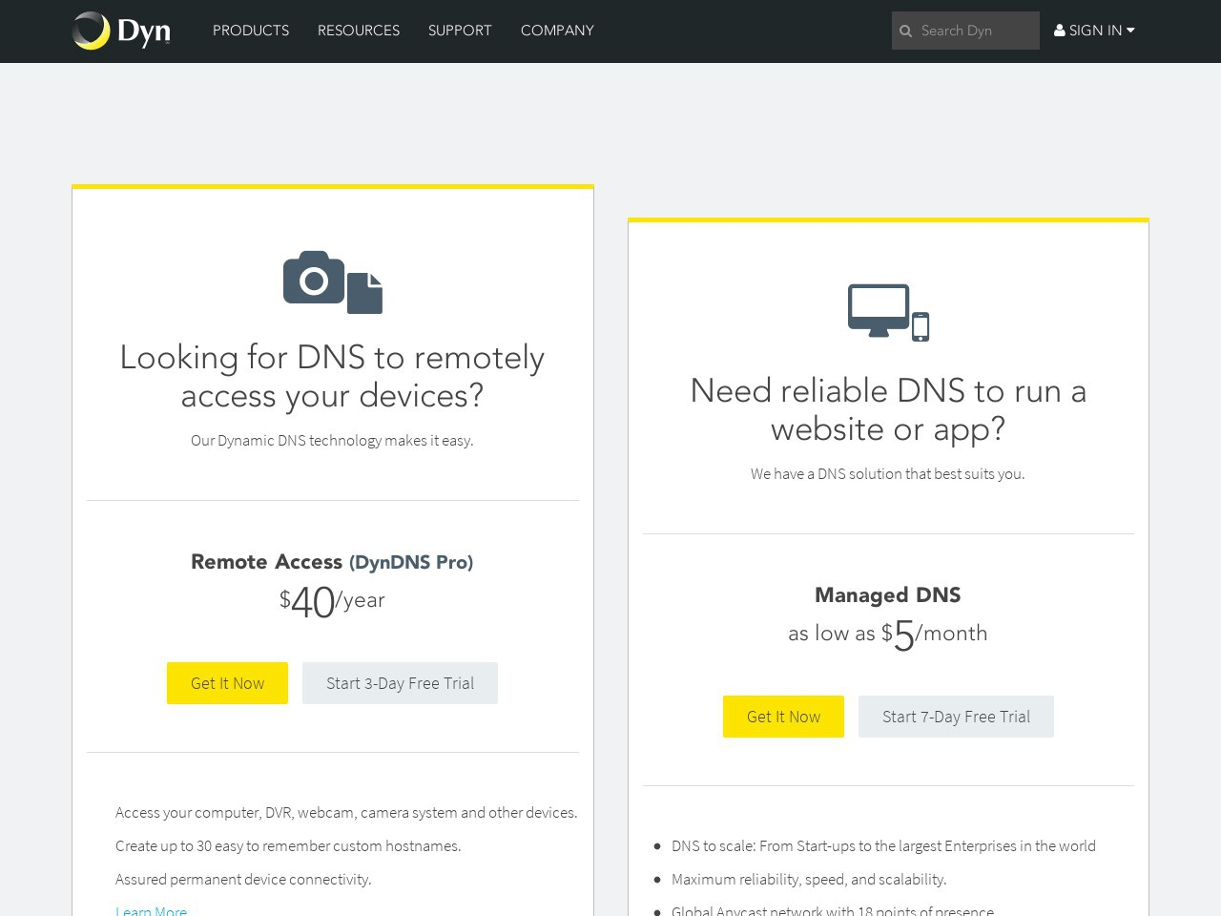Click the magnifier icon in the search box

[x=906, y=31]
